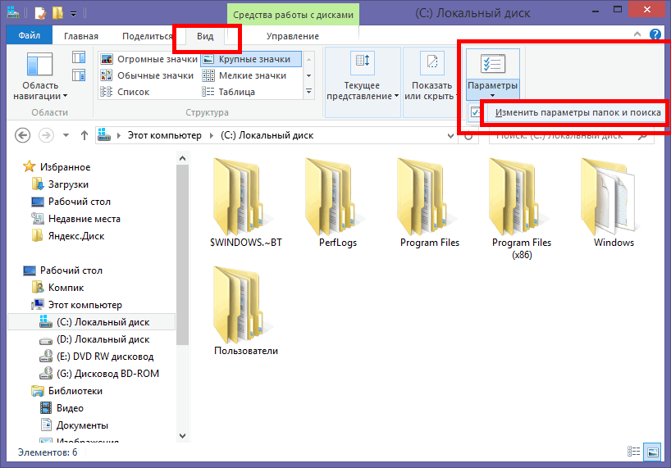Switch layout to Таблица
The height and width of the screenshot is (468, 671).
click(x=228, y=92)
